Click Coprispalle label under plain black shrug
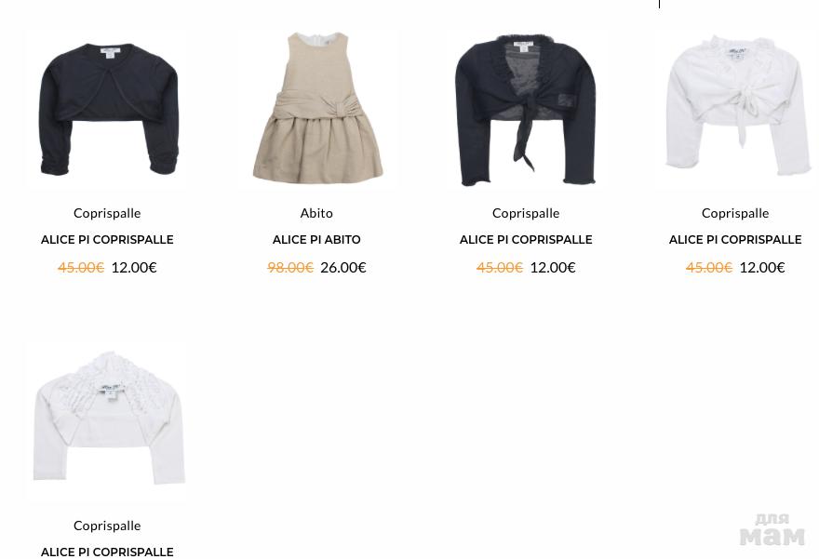Viewport: 819px width, 559px height. pos(107,214)
